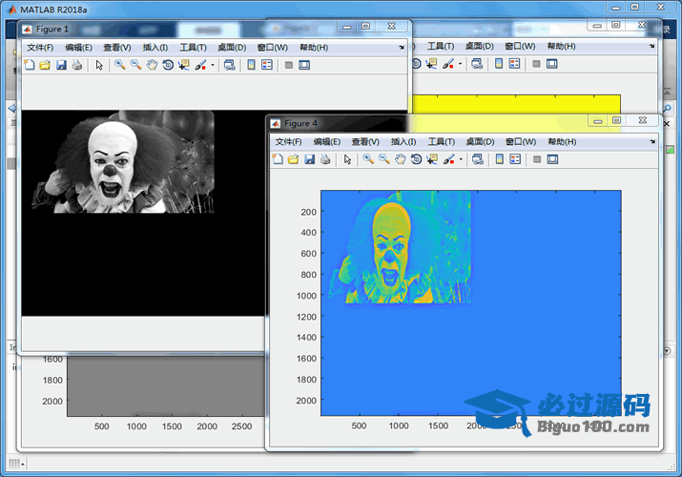
Task: Hide Plot Tools icon in Figure 4
Action: pyautogui.click(x=537, y=159)
